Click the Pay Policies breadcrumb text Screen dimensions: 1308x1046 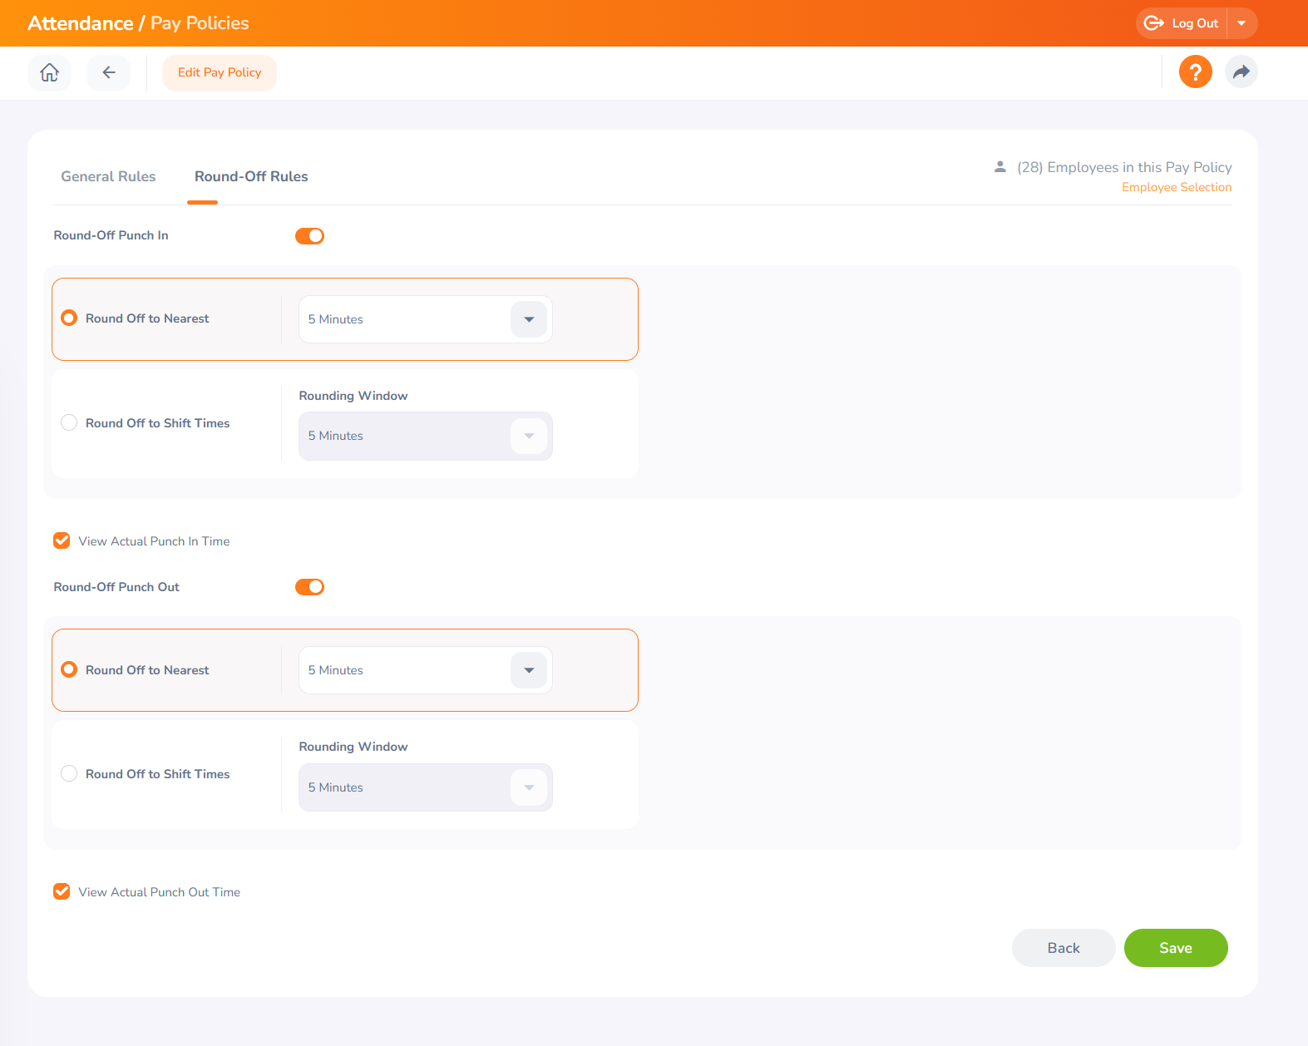point(200,23)
